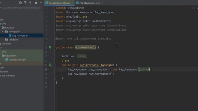Hide the project tool window with the minus icon
The image size is (198, 111).
click(x=41, y=3)
